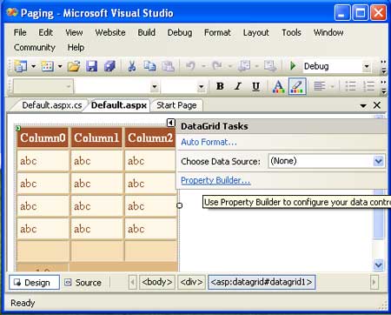Select the <asp:datagrid#datagrid1> tag button
391x315 pixels.
pyautogui.click(x=262, y=282)
